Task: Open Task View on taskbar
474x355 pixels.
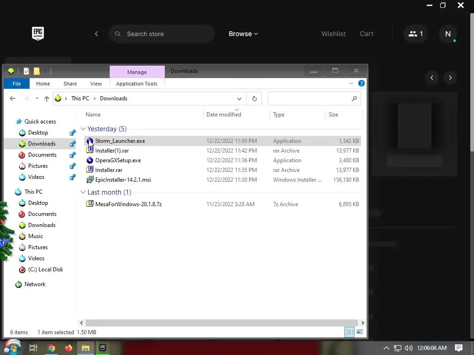Action: coord(33,348)
